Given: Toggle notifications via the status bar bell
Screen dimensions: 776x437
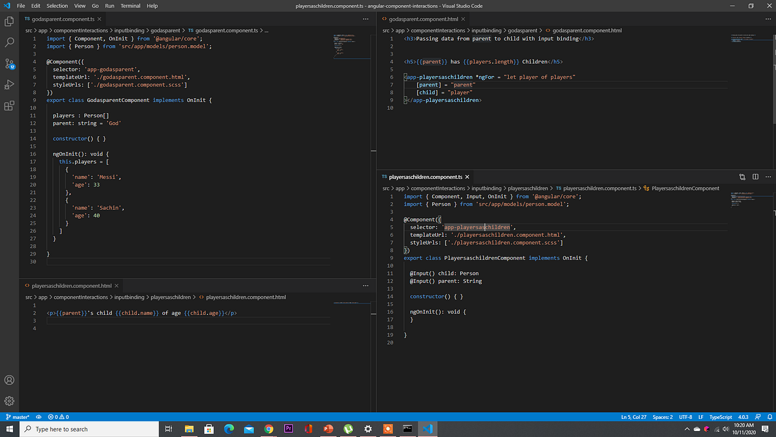Looking at the screenshot, I should click(x=770, y=417).
